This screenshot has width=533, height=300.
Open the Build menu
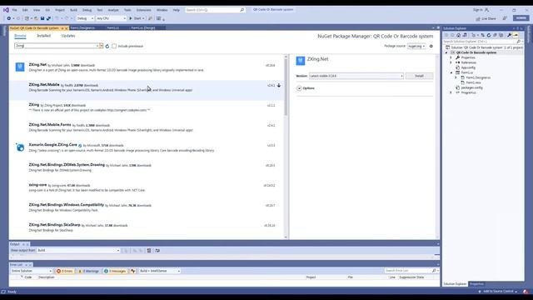coord(73,10)
